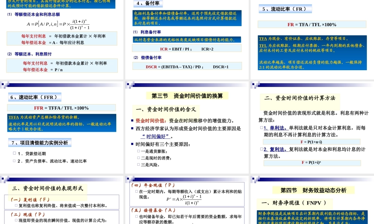Click the list item '1. 贷款偿还期'
Image resolution: width=374 pixels, height=224 pixels.
click(32, 154)
